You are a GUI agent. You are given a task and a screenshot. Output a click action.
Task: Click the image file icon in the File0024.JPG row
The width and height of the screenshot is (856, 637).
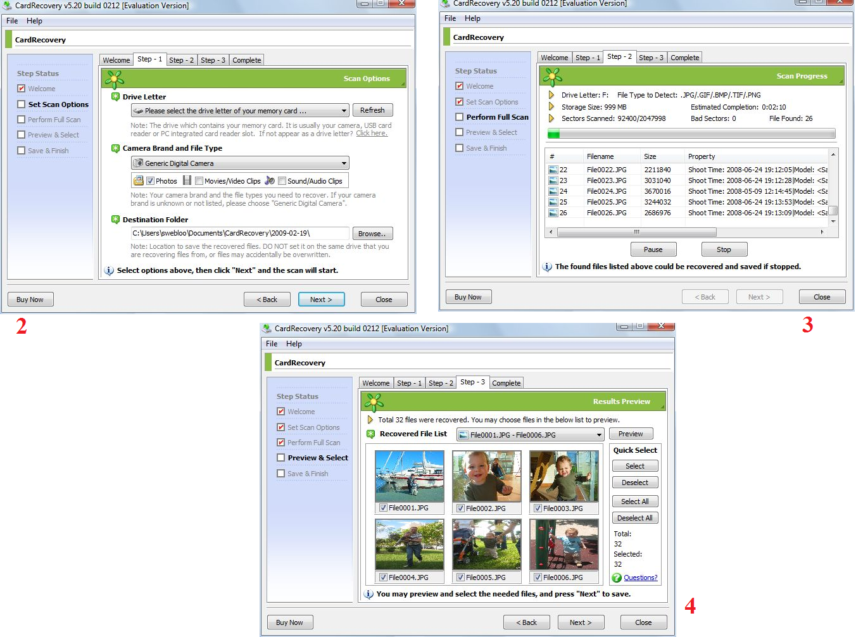point(553,191)
